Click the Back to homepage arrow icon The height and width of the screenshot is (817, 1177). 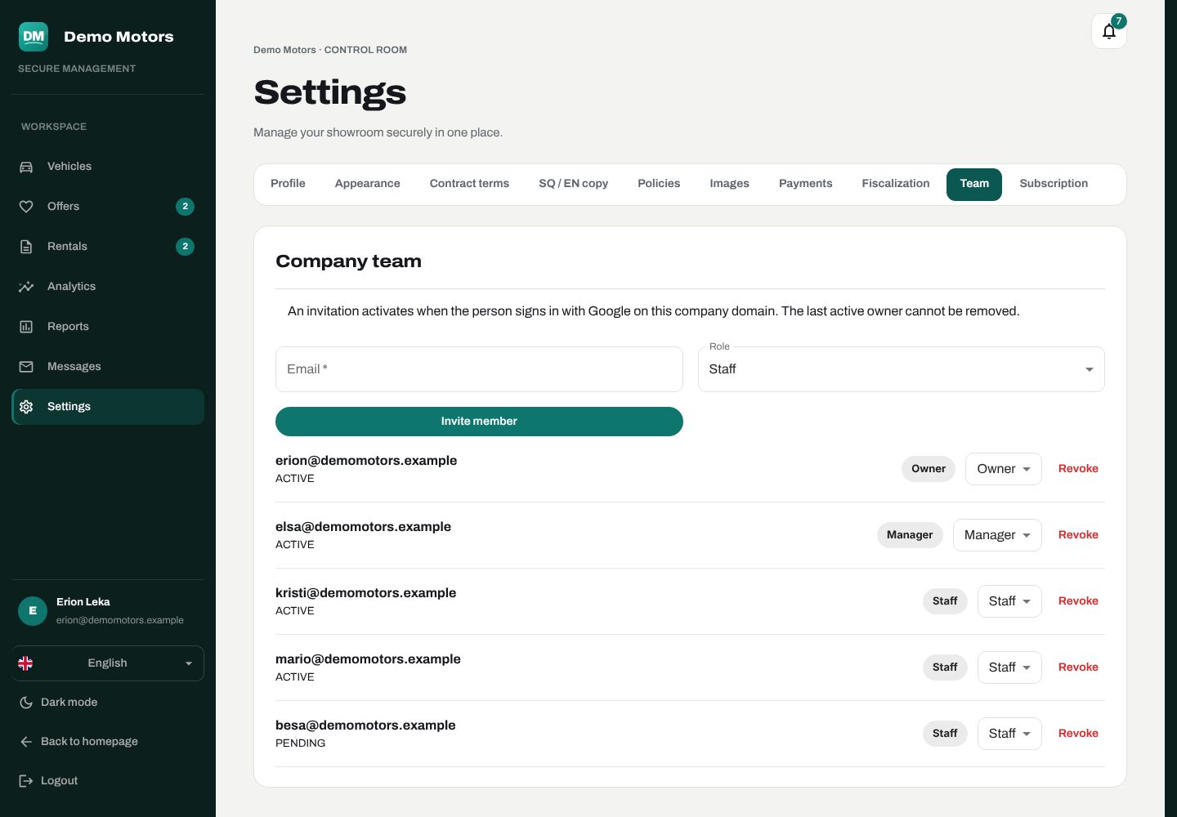click(26, 742)
